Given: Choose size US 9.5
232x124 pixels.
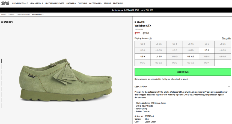Looking at the screenshot, I should tap(159, 56).
